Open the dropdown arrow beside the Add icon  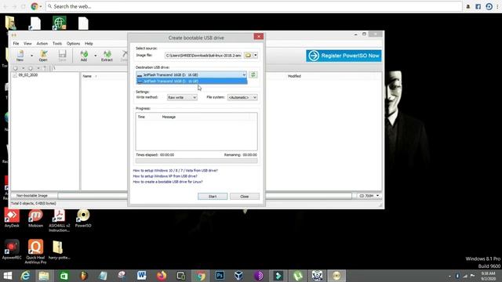pyautogui.click(x=95, y=56)
